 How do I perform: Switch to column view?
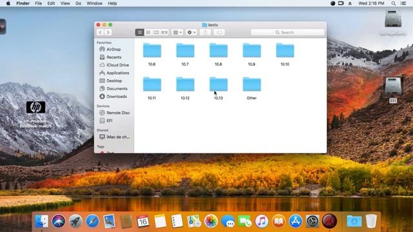coord(156,32)
